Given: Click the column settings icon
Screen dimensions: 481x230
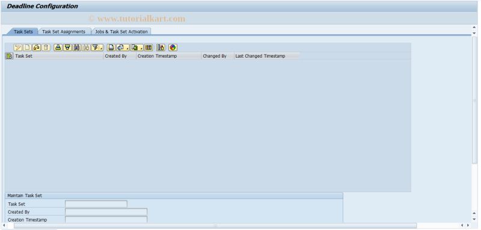Looking at the screenshot, I should click(161, 47).
